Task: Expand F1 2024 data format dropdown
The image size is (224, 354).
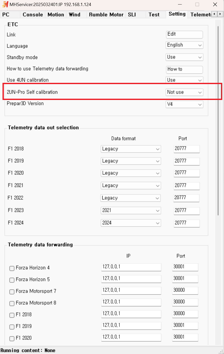Action: 131,223
